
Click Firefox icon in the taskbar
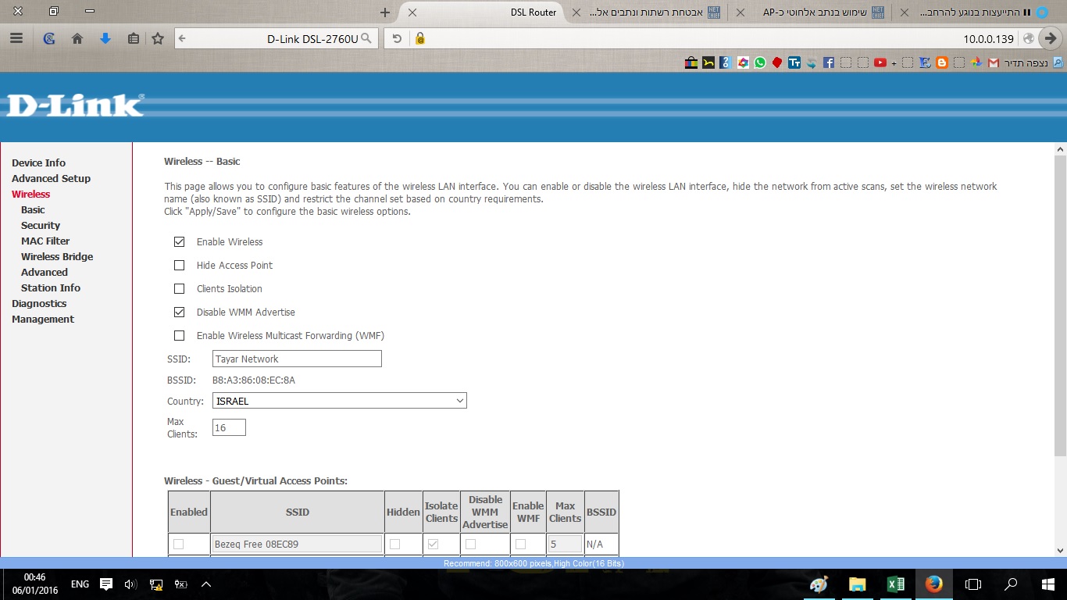pos(933,584)
